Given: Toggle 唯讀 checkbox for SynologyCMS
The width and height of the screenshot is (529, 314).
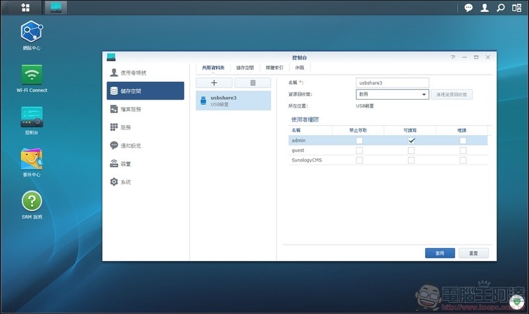Looking at the screenshot, I should (x=463, y=160).
